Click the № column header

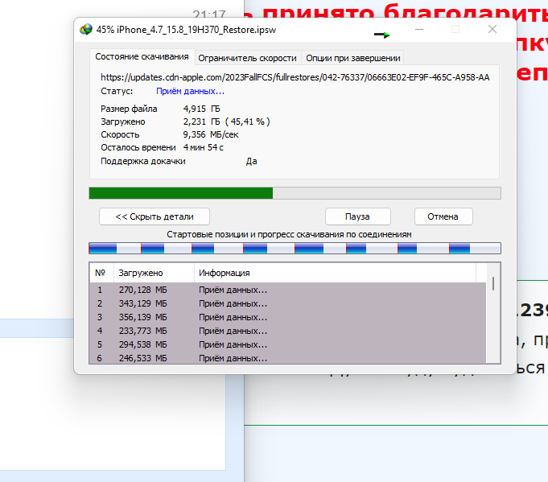click(101, 273)
